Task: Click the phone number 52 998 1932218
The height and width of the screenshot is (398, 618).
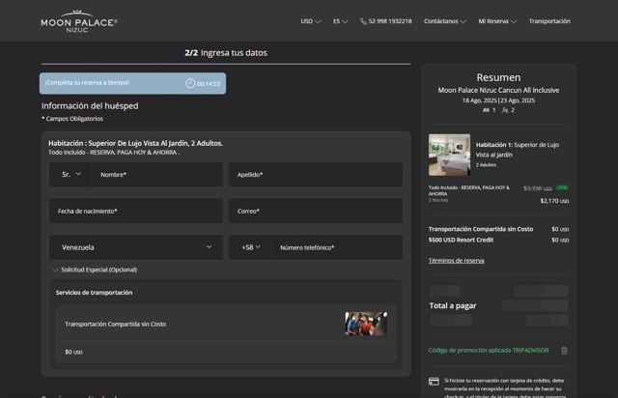Action: coord(390,21)
